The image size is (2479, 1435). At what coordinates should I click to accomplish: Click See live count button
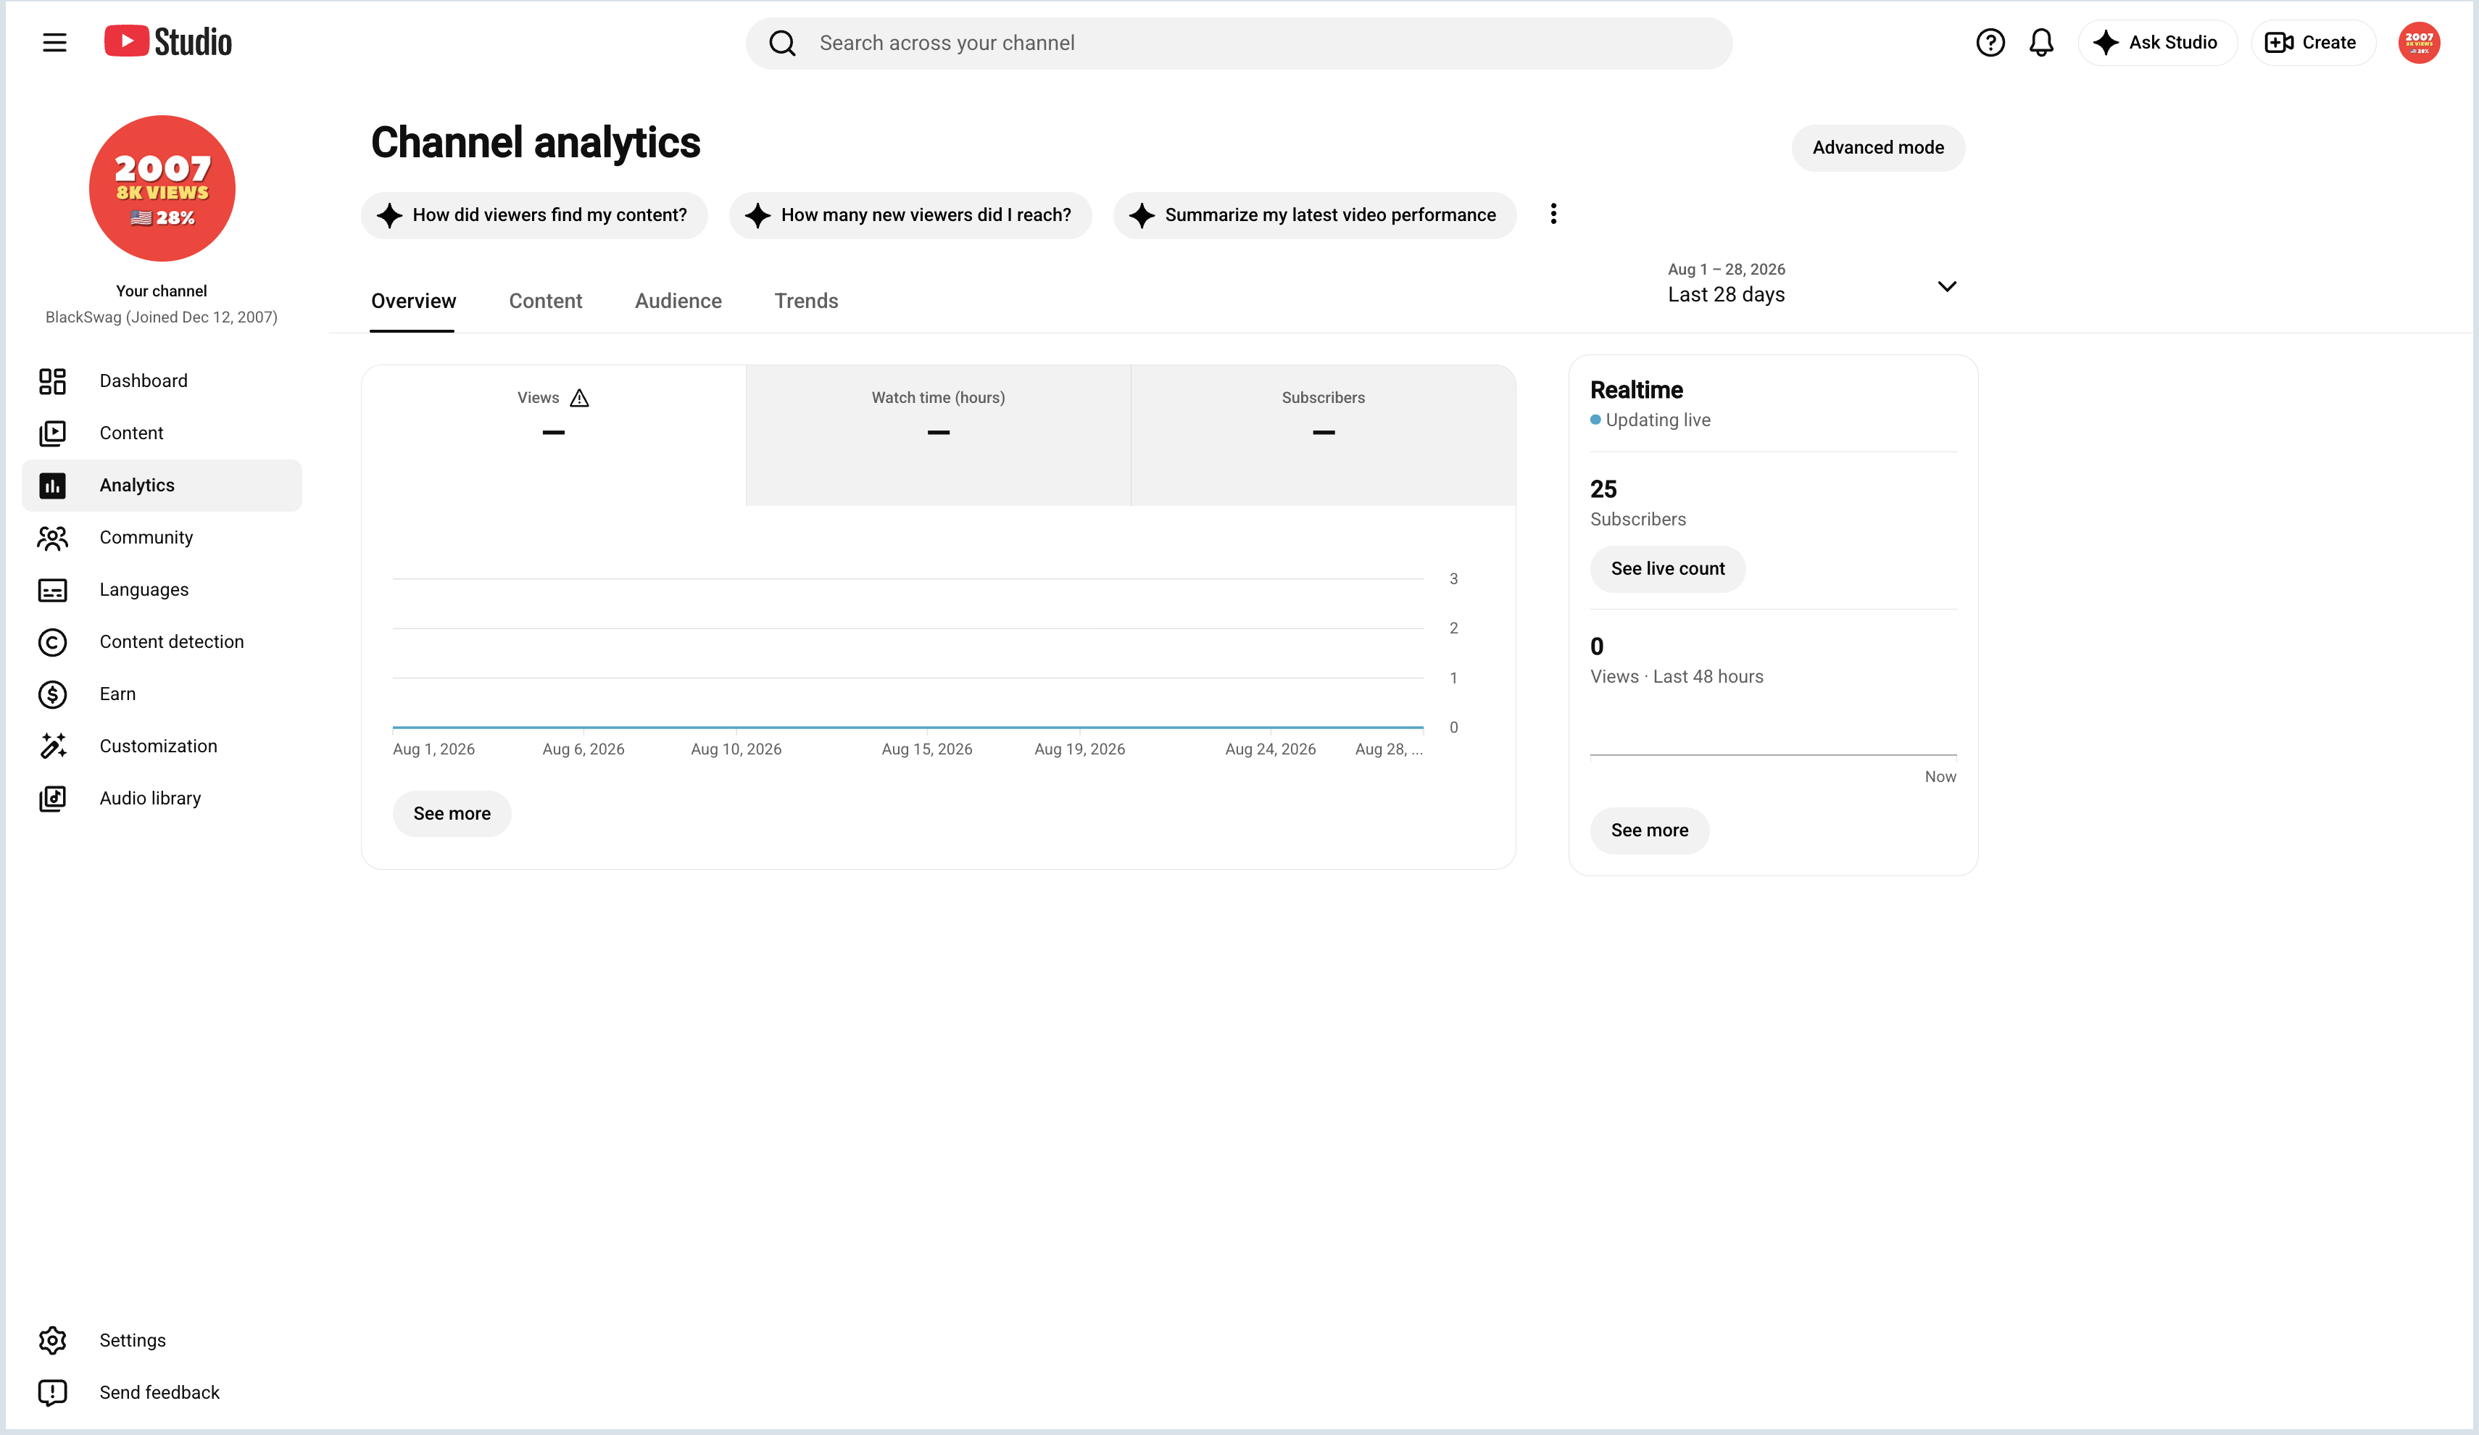[x=1667, y=570]
